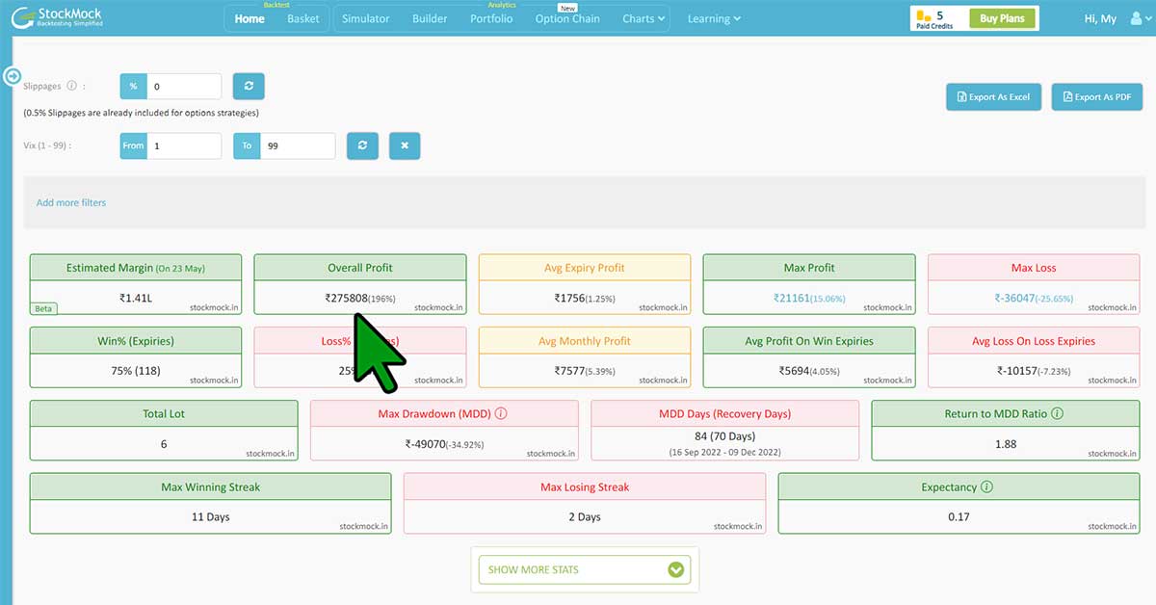Open the Portfolio analytics page
The width and height of the screenshot is (1156, 605).
point(491,18)
